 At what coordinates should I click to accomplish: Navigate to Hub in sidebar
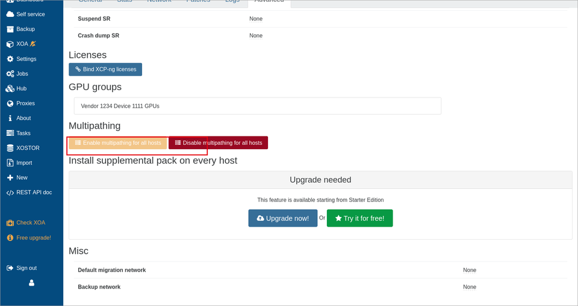tap(22, 88)
